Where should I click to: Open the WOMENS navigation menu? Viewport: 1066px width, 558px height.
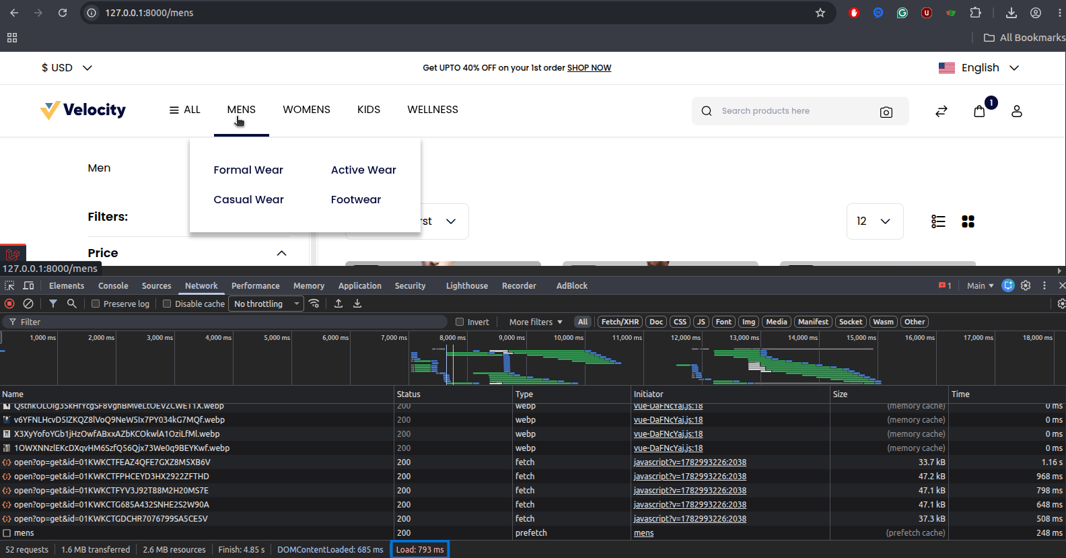pyautogui.click(x=306, y=110)
